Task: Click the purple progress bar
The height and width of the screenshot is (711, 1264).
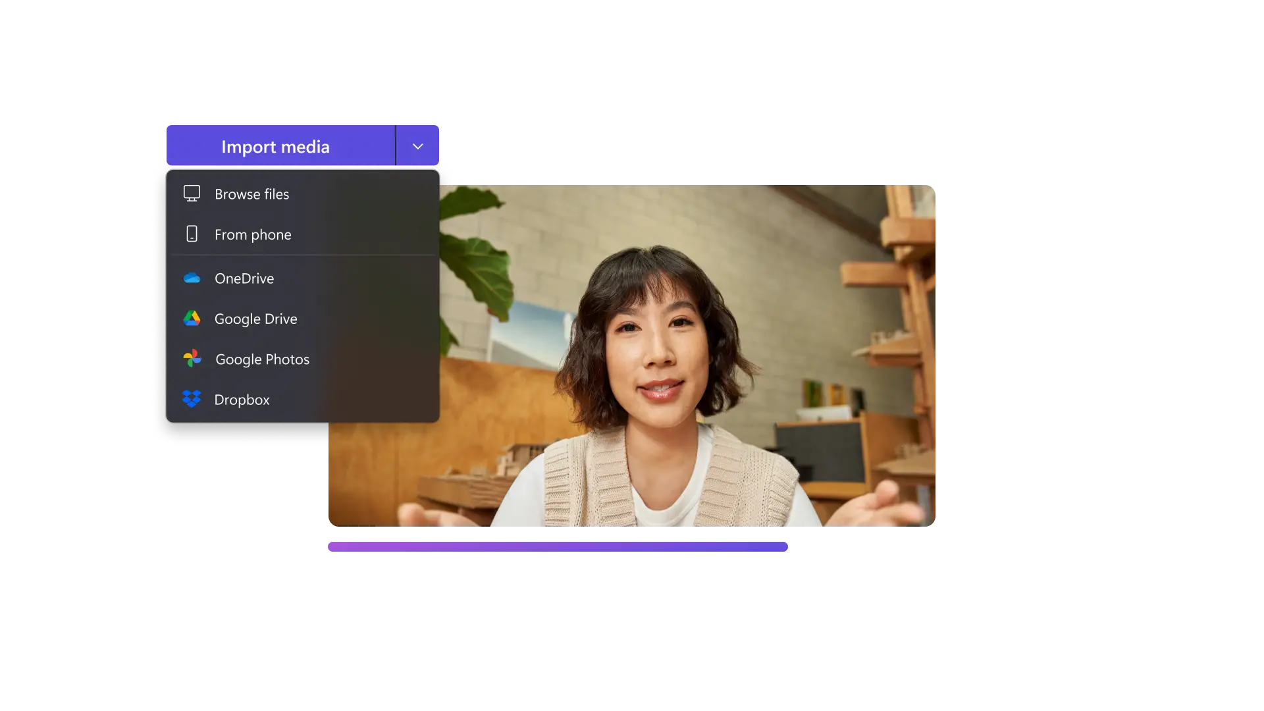Action: pyautogui.click(x=556, y=546)
